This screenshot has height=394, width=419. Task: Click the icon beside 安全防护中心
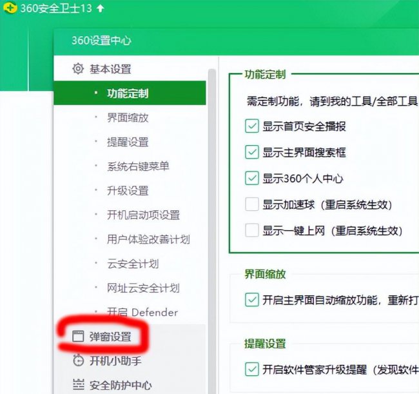pyautogui.click(x=78, y=384)
